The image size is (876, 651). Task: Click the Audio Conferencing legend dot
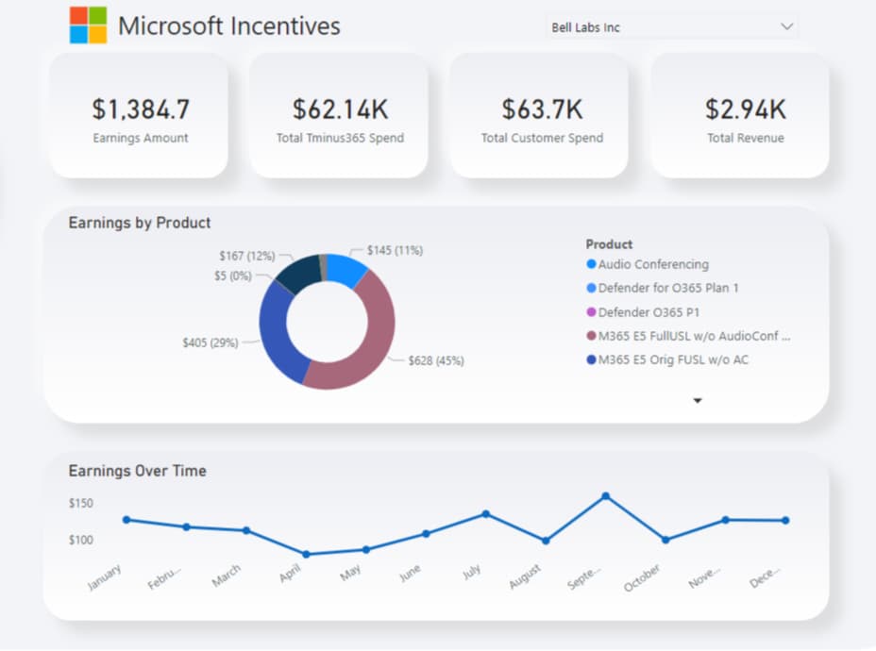[591, 264]
